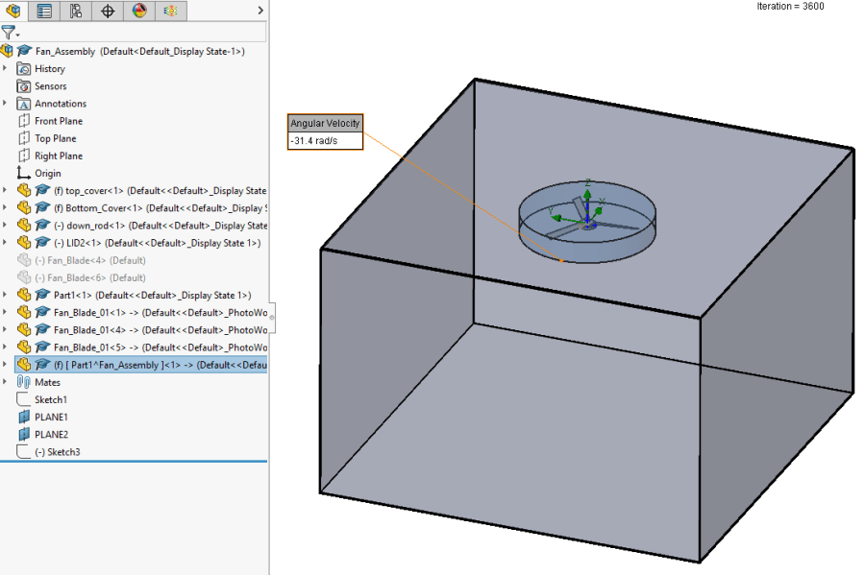
Task: Select the LID2<1> component
Action: (x=157, y=243)
